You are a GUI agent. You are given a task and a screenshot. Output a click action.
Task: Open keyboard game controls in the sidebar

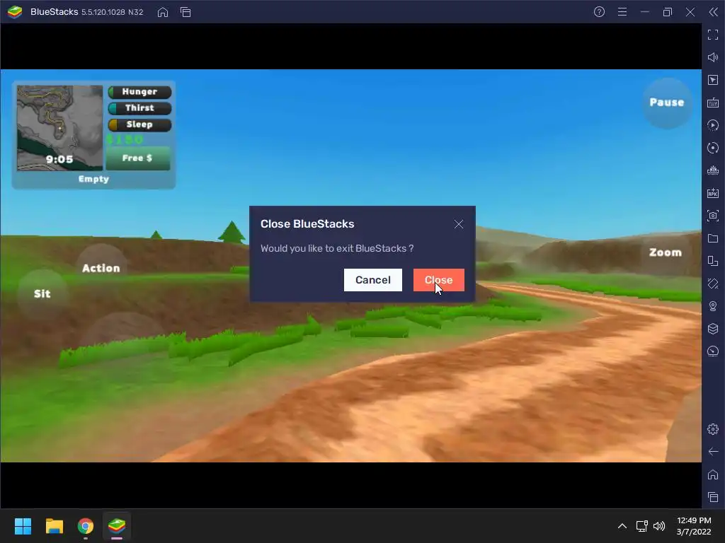pyautogui.click(x=713, y=103)
